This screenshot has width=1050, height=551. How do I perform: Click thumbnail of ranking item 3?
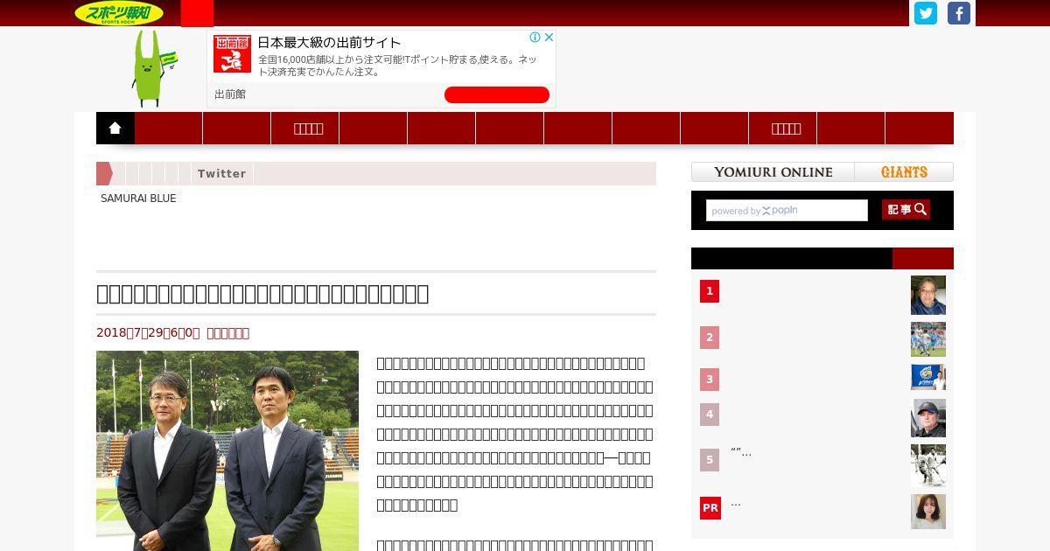[x=928, y=377]
